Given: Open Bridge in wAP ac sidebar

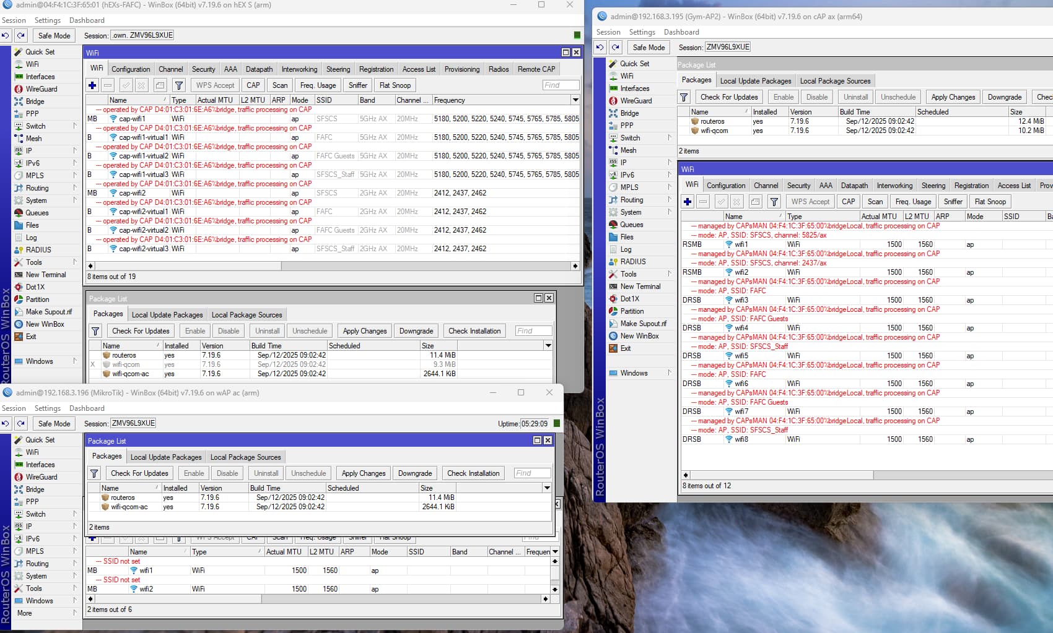Looking at the screenshot, I should point(35,489).
